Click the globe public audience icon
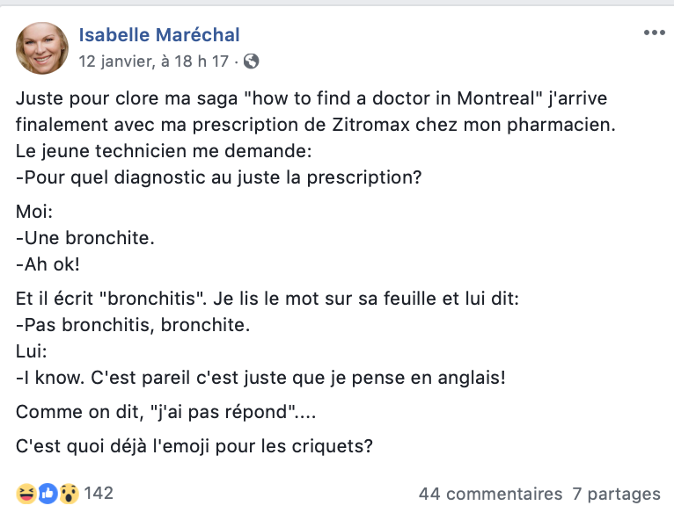 (x=251, y=61)
